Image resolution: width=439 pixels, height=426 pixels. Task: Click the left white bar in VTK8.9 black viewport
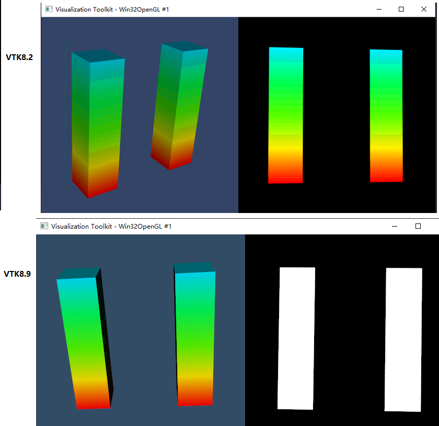[x=296, y=338]
